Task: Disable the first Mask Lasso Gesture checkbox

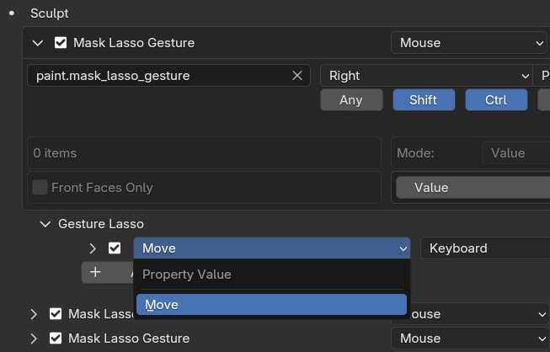Action: 61,43
